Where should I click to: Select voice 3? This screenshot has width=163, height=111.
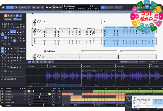coord(11,16)
